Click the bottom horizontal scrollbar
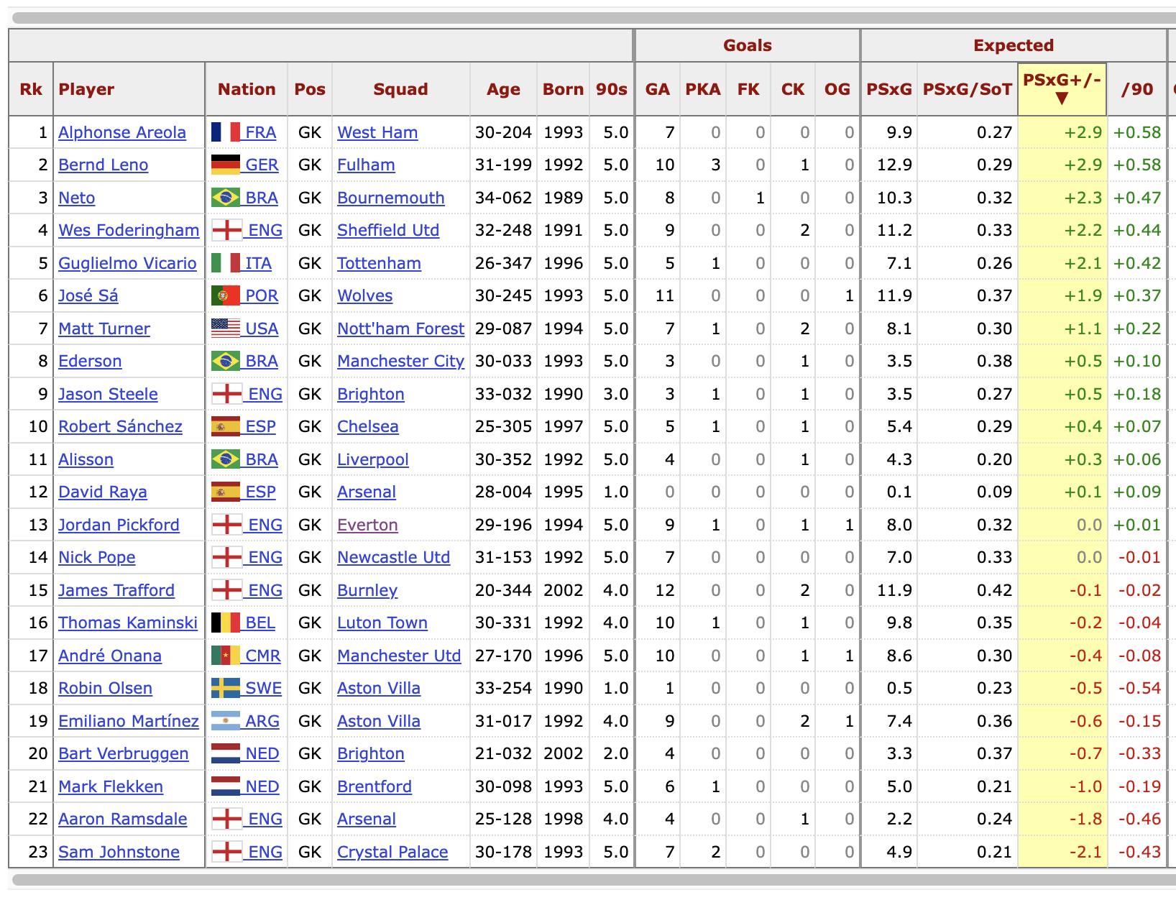The width and height of the screenshot is (1176, 900). [x=594, y=880]
